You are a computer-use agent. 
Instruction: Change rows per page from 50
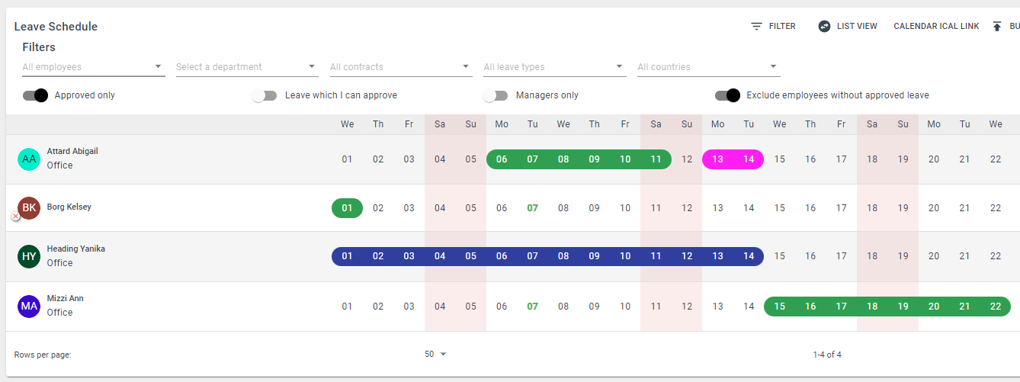[x=435, y=354]
